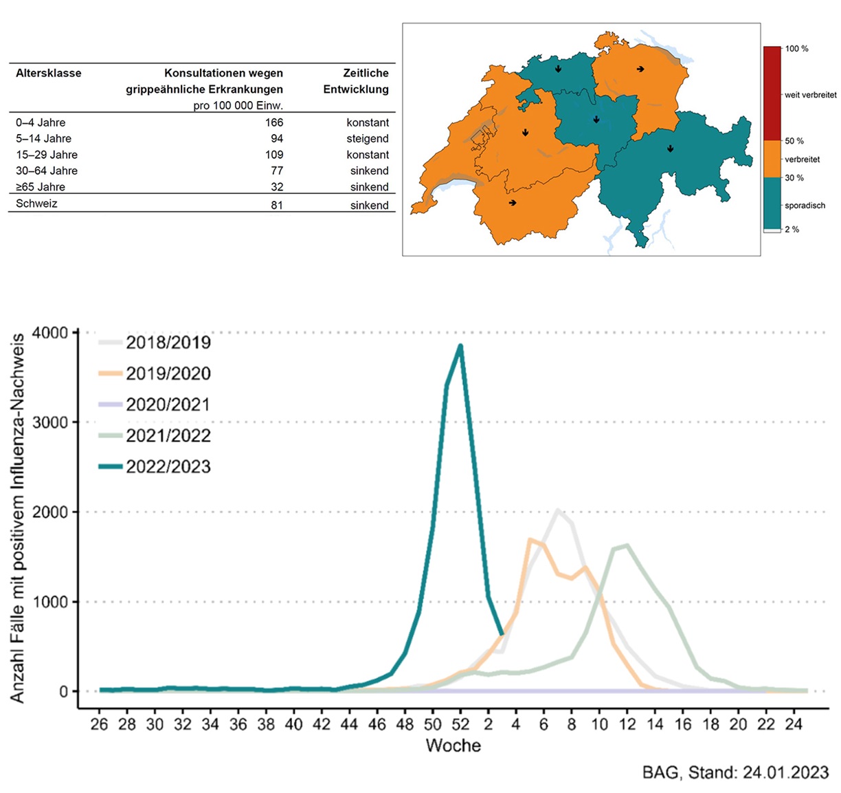The height and width of the screenshot is (793, 841).
Task: Click the 'Altersklasse' column header
Action: (49, 73)
